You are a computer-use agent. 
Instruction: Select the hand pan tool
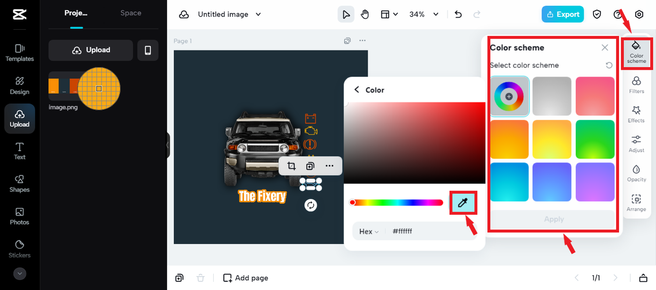(365, 14)
